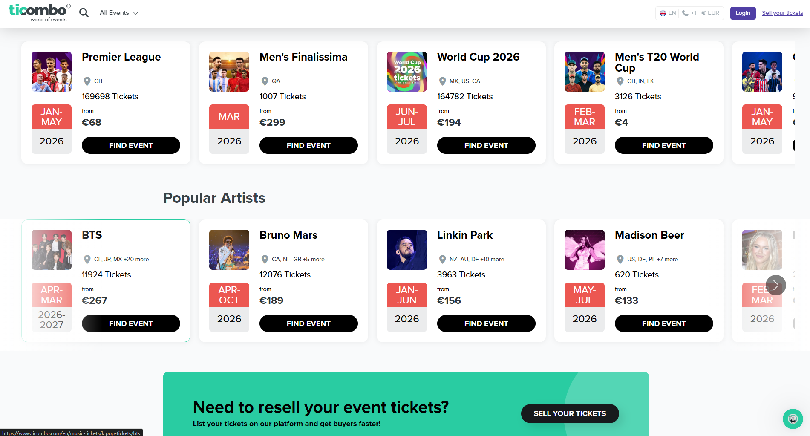The height and width of the screenshot is (436, 810).
Task: Click the Madison Beer artist title
Action: pos(649,235)
